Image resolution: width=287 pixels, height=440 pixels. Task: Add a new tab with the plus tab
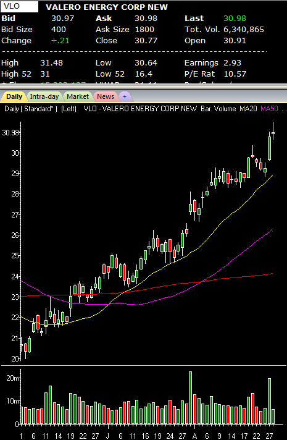point(125,96)
